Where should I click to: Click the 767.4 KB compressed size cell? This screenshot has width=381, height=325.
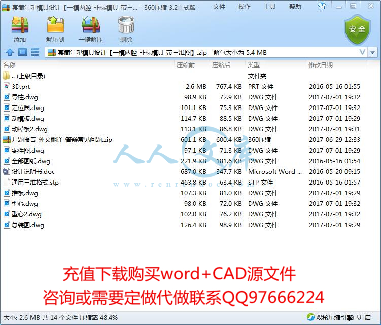229,87
